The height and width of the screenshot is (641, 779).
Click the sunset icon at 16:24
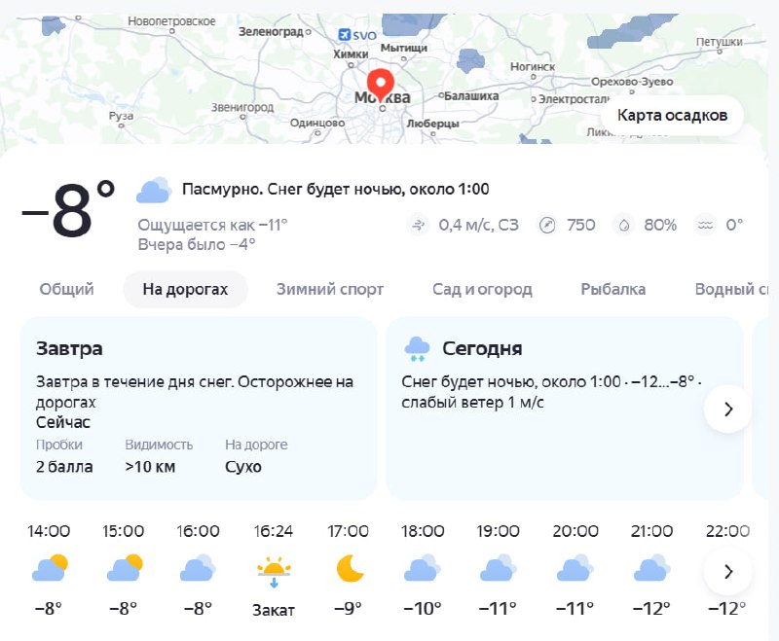[273, 570]
